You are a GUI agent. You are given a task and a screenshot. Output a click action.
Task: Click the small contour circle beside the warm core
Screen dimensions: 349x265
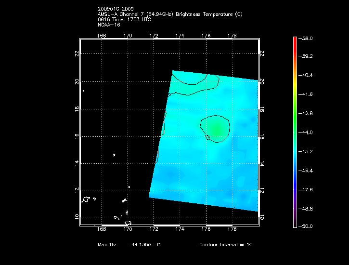(208, 137)
